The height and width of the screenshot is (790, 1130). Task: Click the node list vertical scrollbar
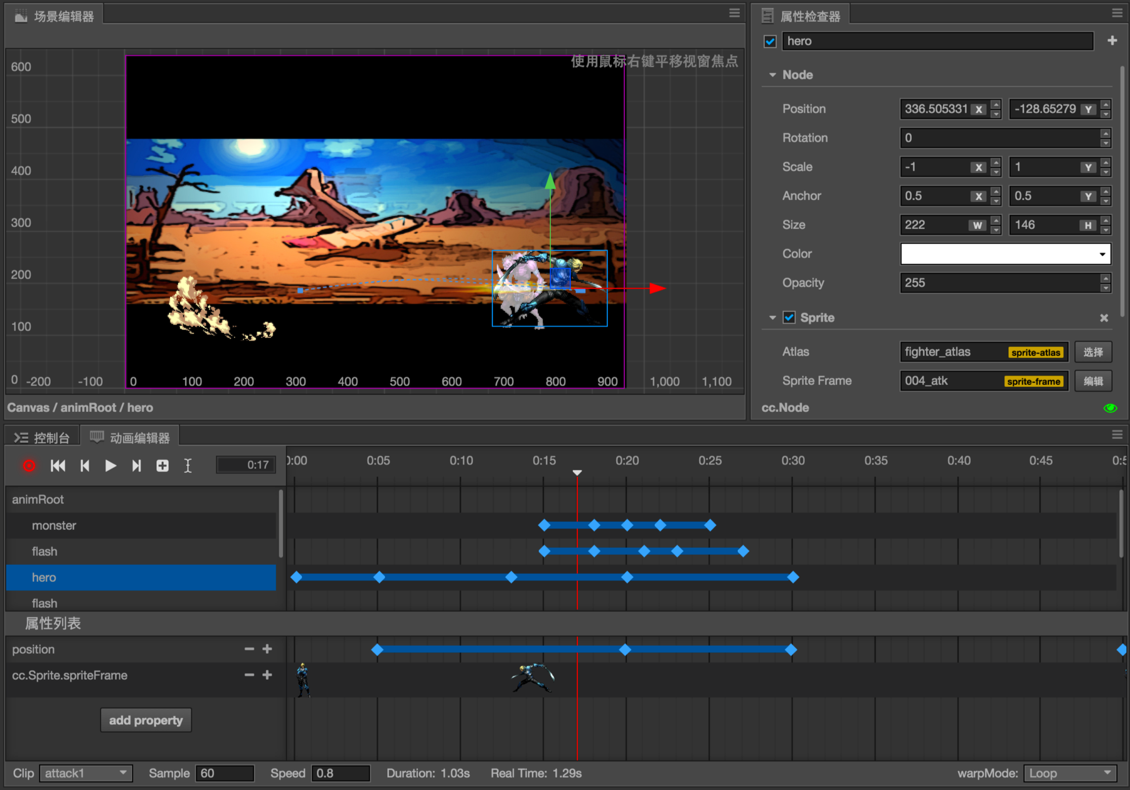(x=280, y=524)
